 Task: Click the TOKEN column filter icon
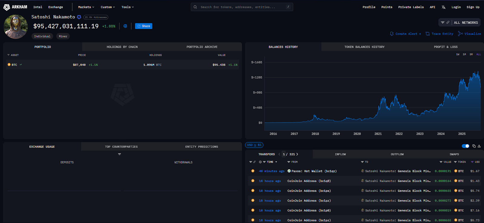click(x=455, y=162)
